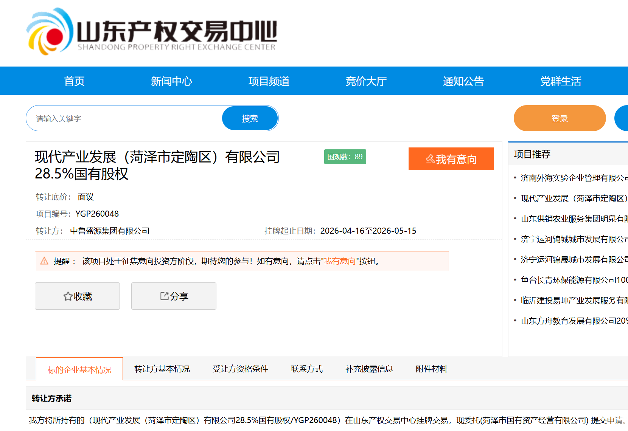The width and height of the screenshot is (628, 431).
Task: Click the gavel icon on 我有意向 button
Action: click(x=430, y=159)
